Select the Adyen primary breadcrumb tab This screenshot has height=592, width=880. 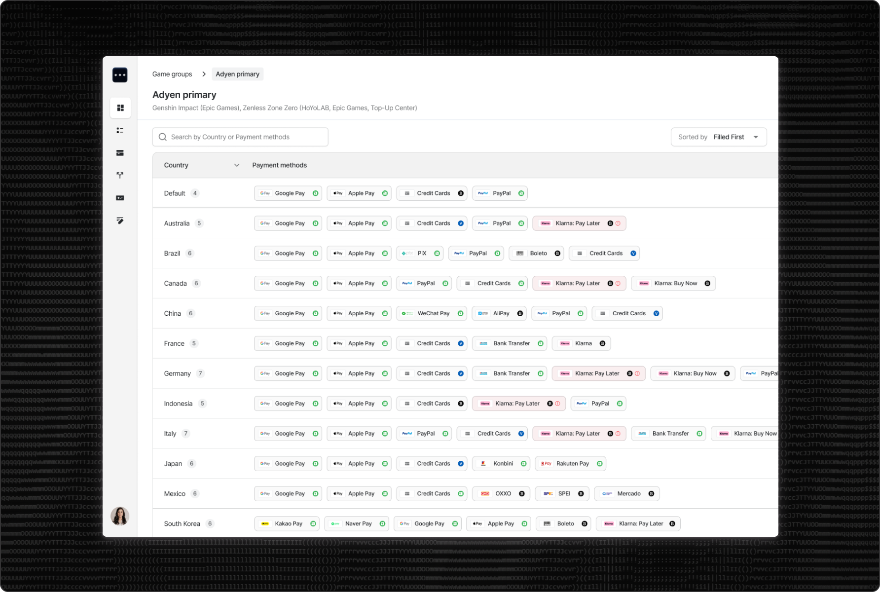tap(237, 74)
